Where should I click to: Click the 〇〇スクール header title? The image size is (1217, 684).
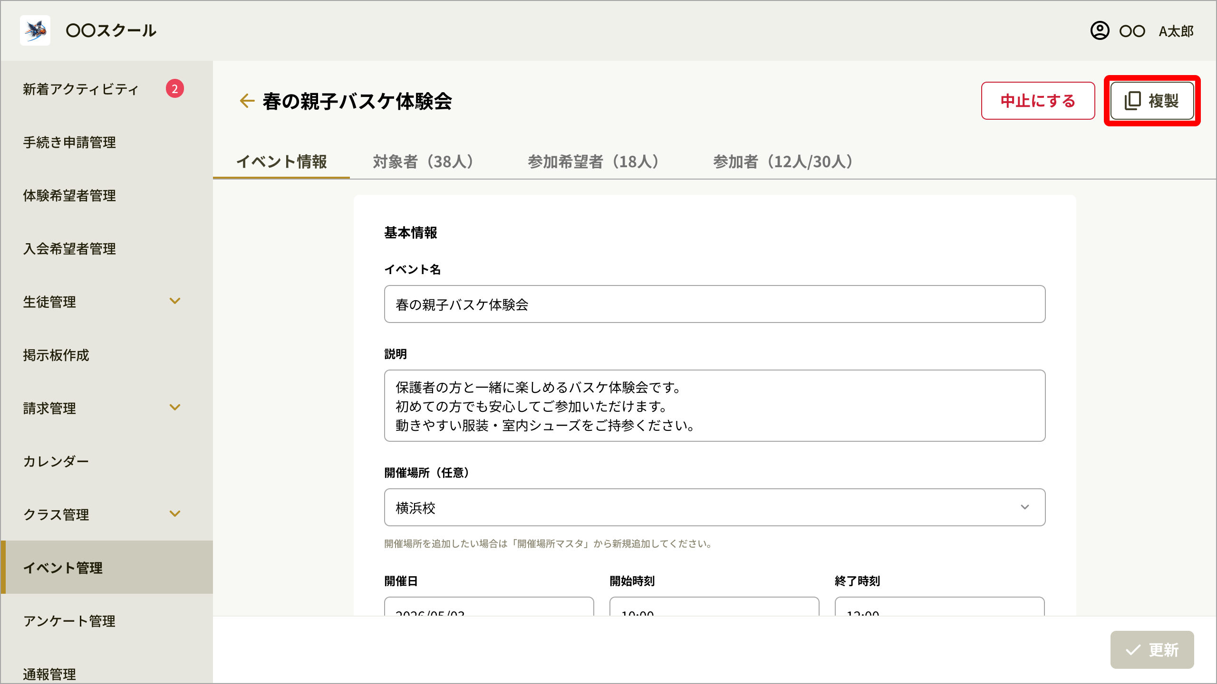click(x=111, y=30)
